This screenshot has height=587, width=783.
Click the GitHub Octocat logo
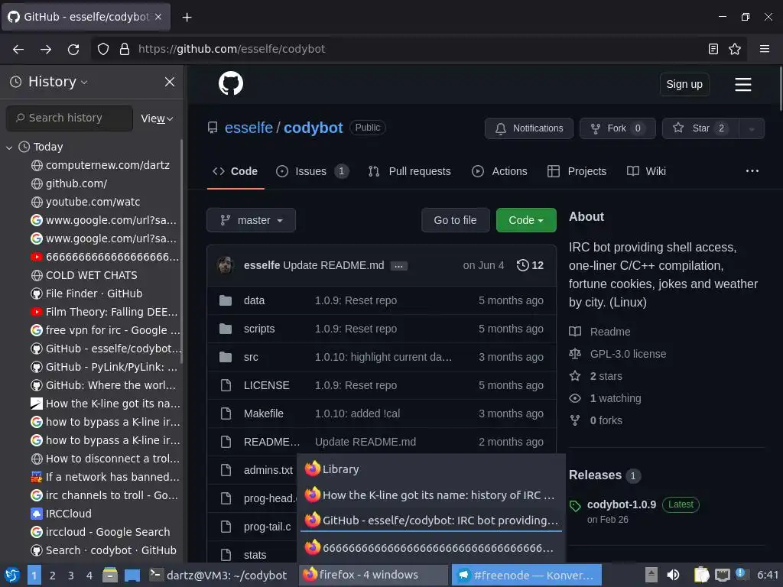[231, 83]
